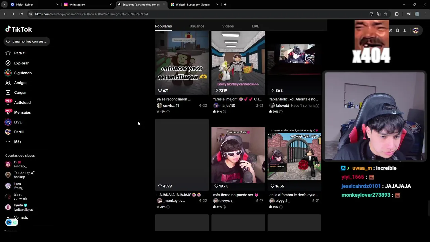Click the install app icon in address bar

371,14
